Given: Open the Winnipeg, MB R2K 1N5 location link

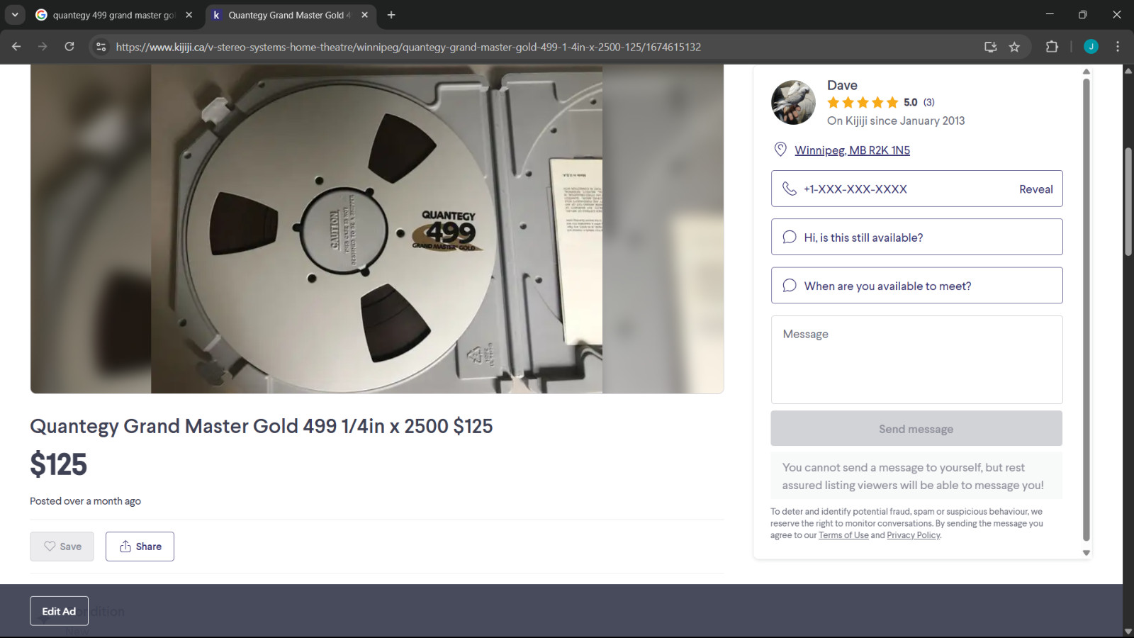Looking at the screenshot, I should 852,150.
